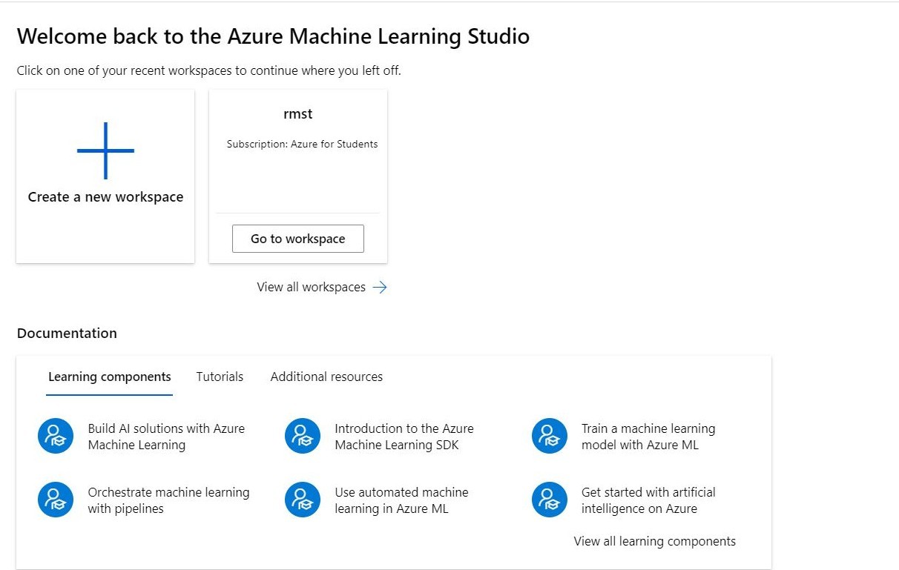Click the recent workspaces instruction text

[x=209, y=71]
